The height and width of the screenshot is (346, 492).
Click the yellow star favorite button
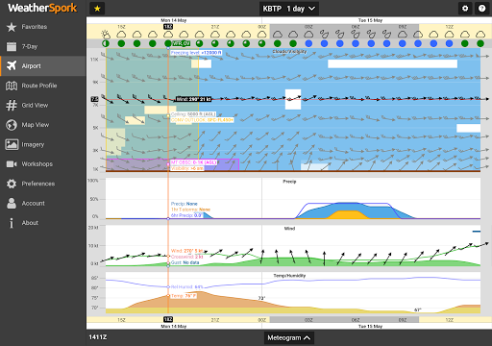pos(97,9)
